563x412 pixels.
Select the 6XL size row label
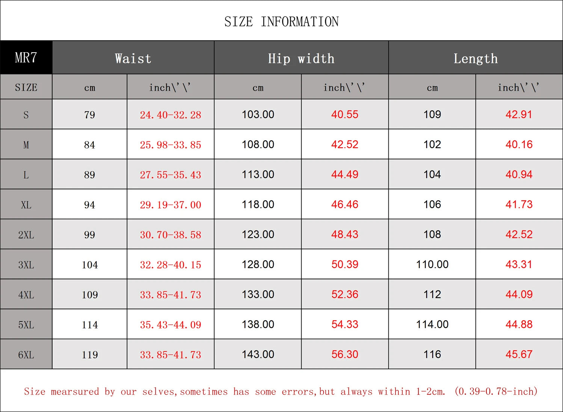point(26,354)
